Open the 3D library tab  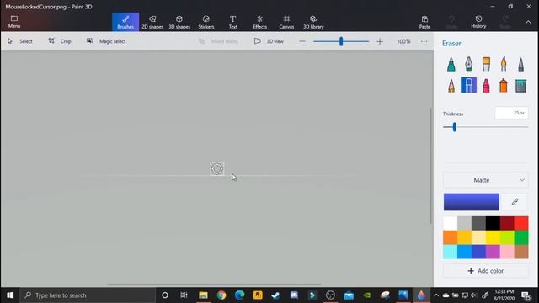313,22
